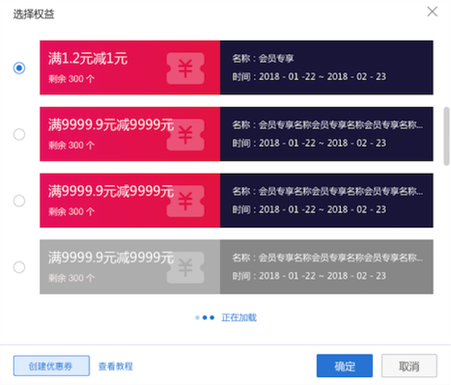Click the 满1.2元减1元 coupon title text
Screen dimensions: 451x385
coord(88,59)
